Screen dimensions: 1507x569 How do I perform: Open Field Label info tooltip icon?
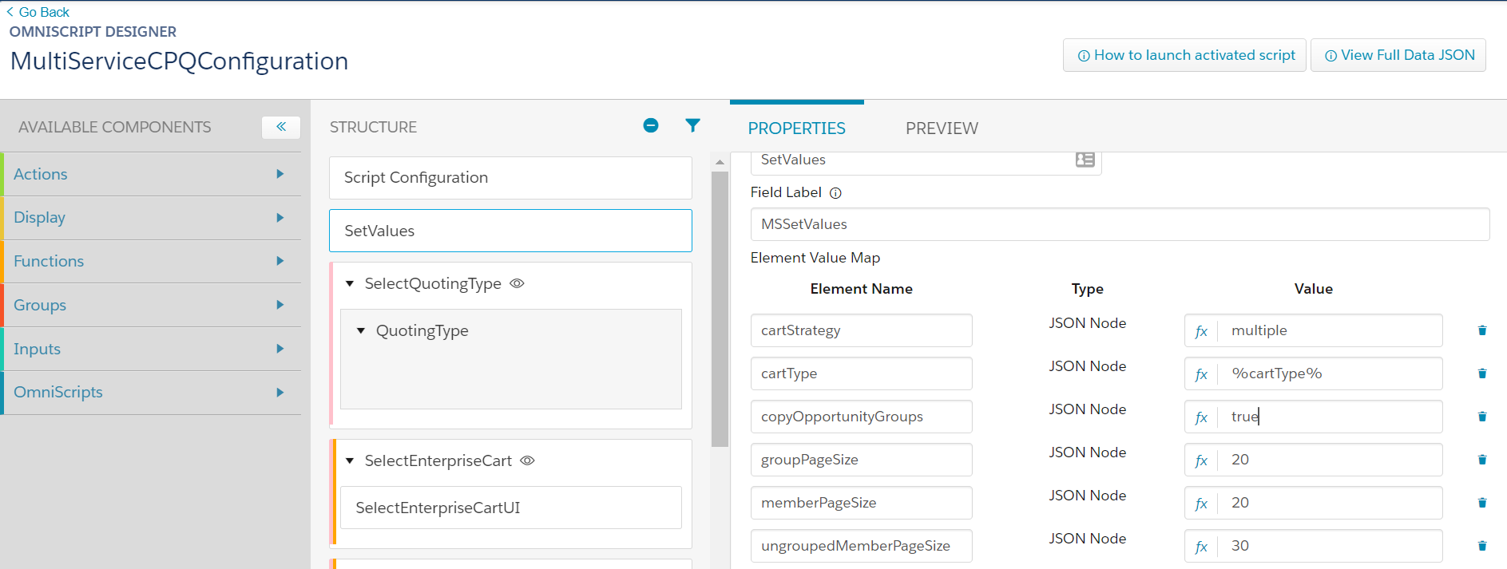point(835,193)
